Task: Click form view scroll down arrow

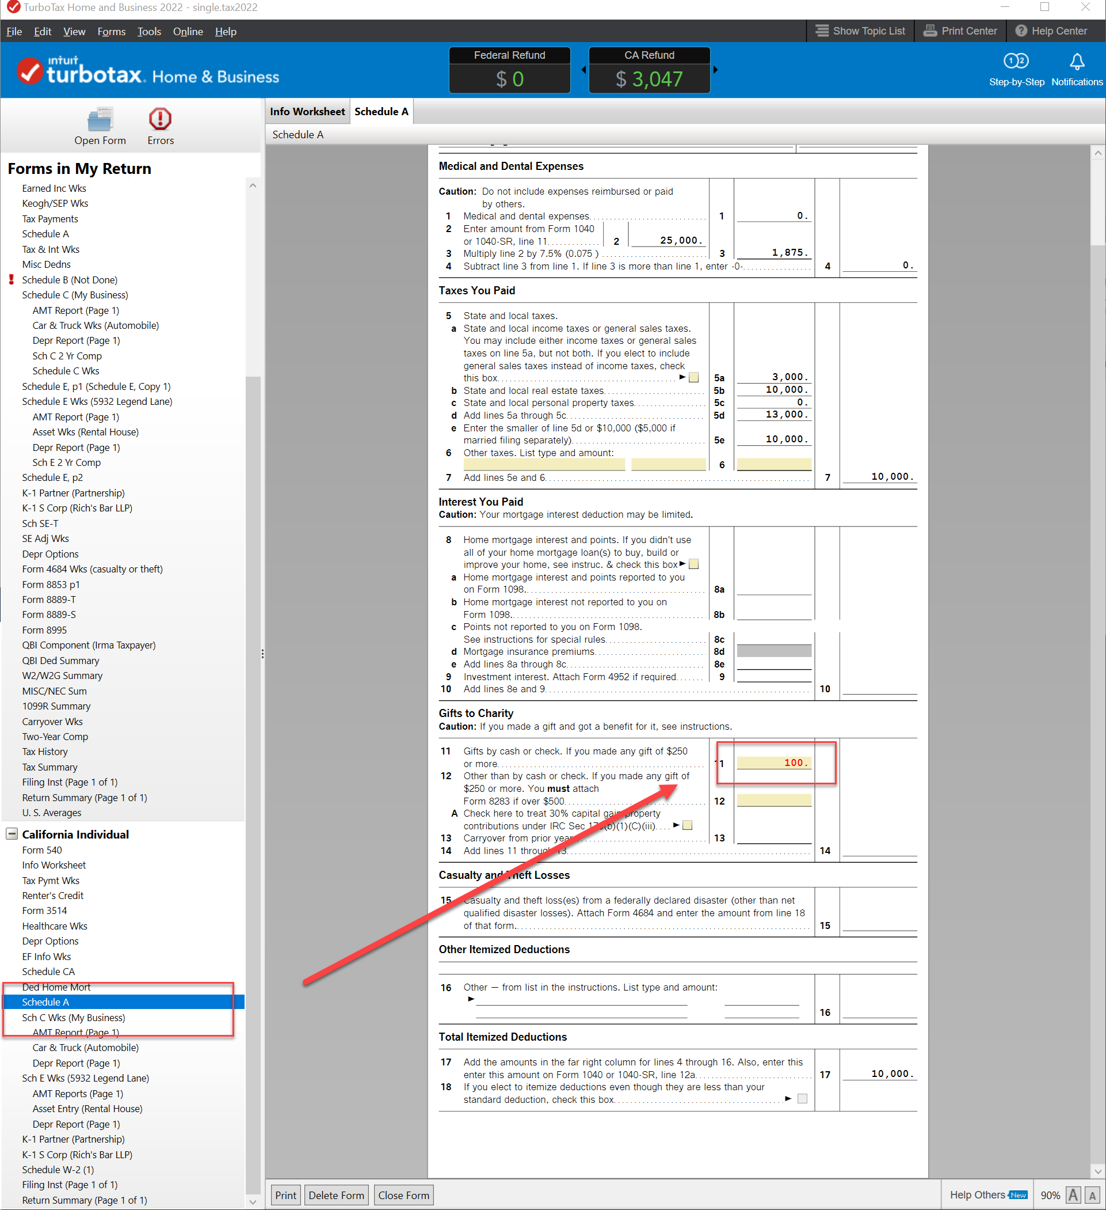Action: [x=1097, y=1170]
